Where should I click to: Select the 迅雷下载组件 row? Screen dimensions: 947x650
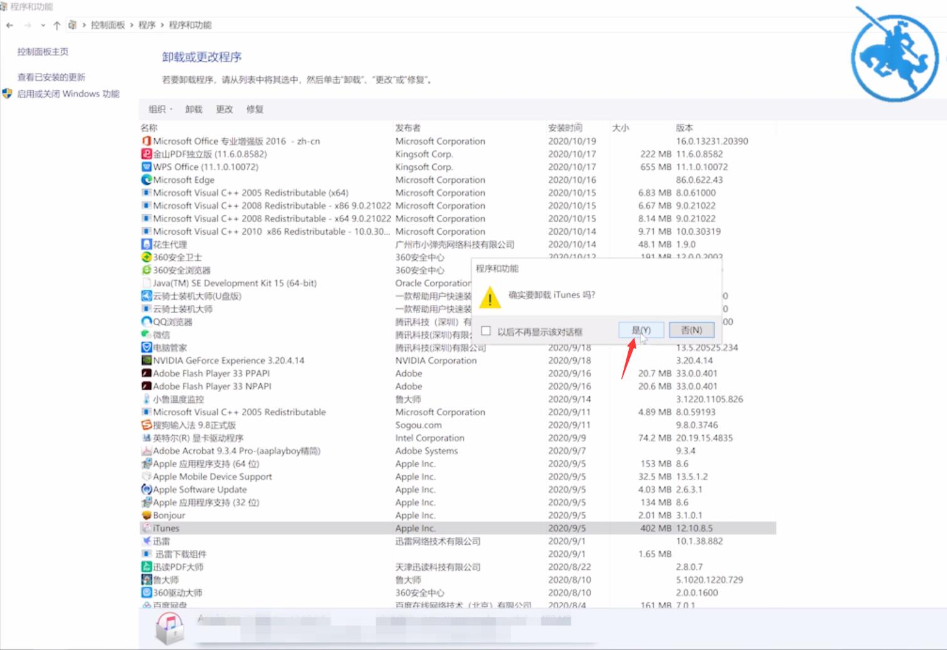click(458, 554)
